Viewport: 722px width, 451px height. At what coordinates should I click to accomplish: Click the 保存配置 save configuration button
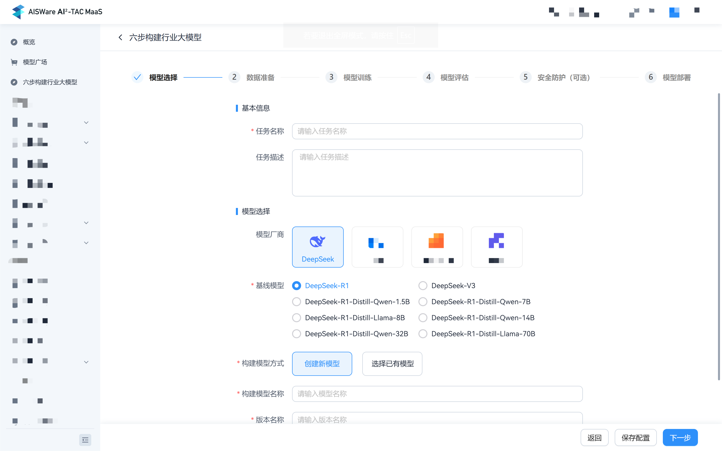pyautogui.click(x=636, y=437)
